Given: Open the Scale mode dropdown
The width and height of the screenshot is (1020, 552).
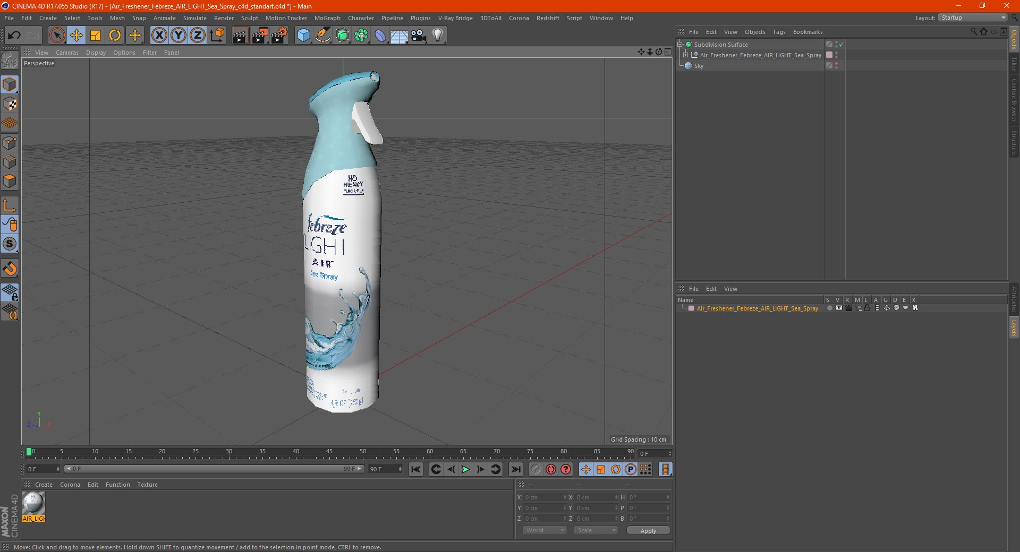Looking at the screenshot, I should click(x=596, y=530).
